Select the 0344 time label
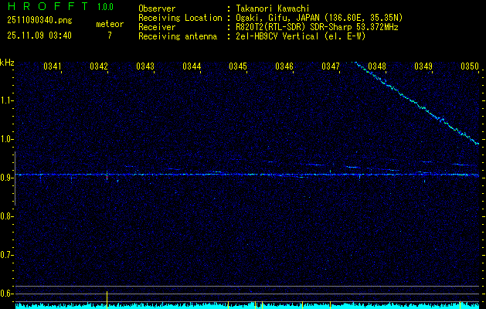 coord(192,67)
